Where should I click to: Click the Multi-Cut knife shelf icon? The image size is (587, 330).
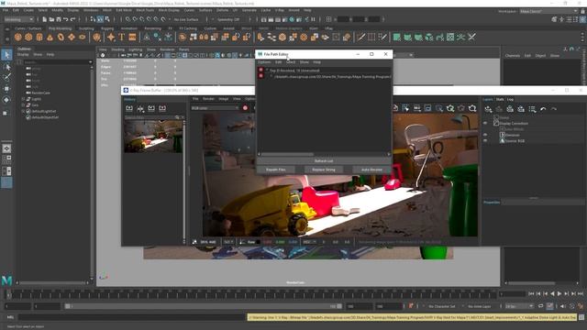[360, 37]
